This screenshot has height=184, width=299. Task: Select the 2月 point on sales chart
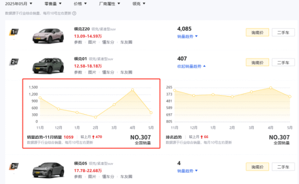pyautogui.click(x=95, y=117)
